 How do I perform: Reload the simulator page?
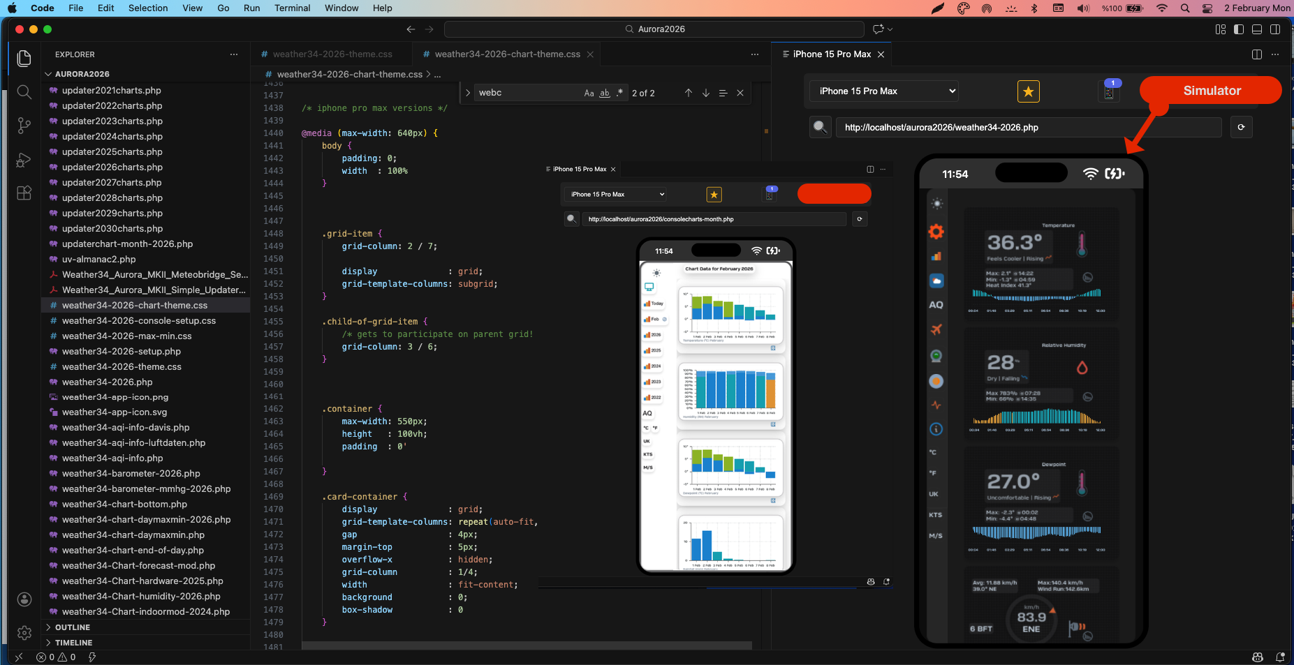pos(1241,127)
